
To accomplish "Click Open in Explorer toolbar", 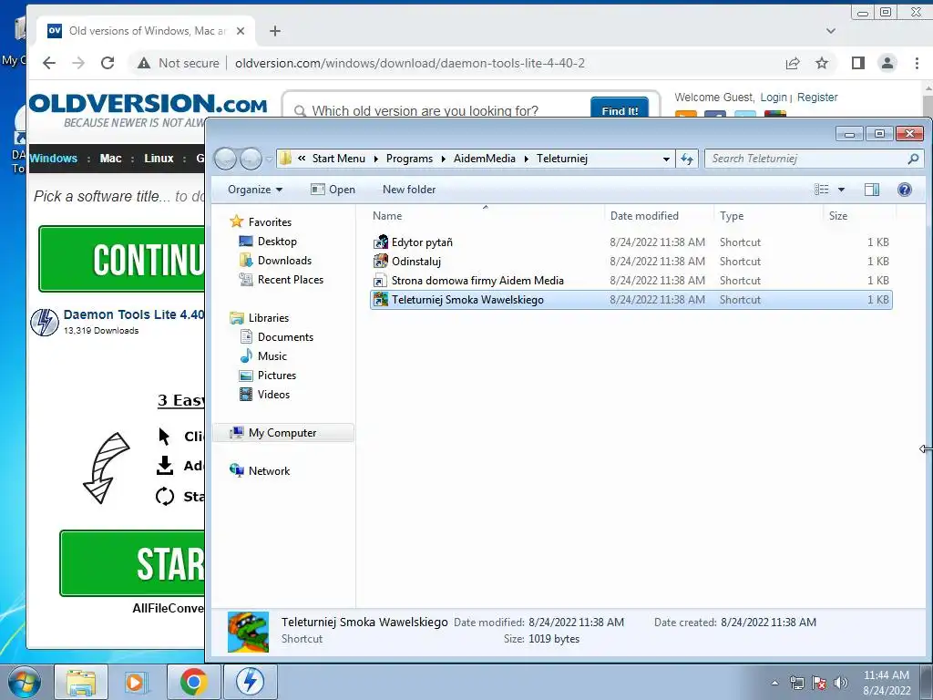I will (333, 190).
